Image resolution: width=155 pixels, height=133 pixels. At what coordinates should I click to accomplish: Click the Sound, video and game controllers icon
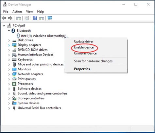pos(14,93)
